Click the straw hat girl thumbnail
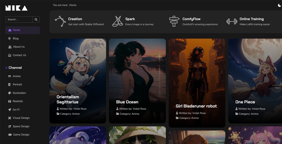Viewport: 282px width, 144px height. click(137, 135)
